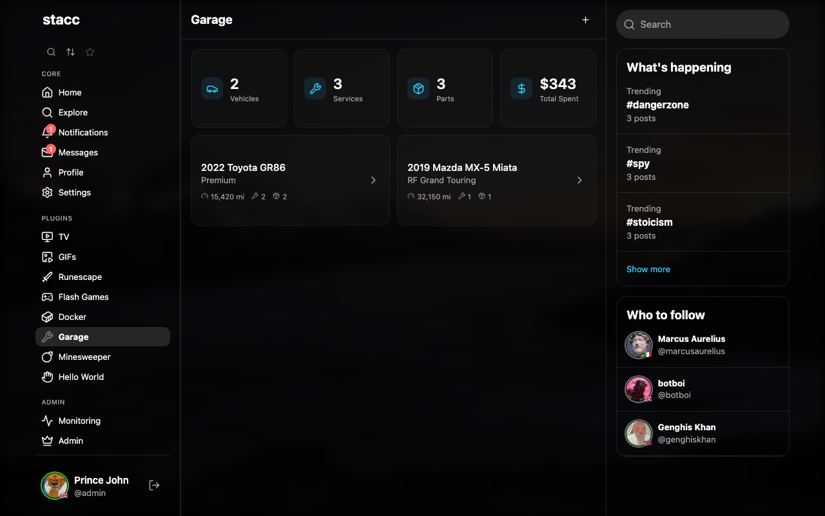Image resolution: width=825 pixels, height=516 pixels.
Task: Click the Search input field
Action: (x=703, y=24)
